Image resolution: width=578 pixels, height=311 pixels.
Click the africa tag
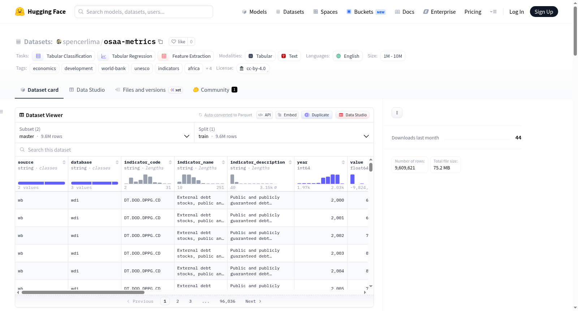[x=194, y=68]
